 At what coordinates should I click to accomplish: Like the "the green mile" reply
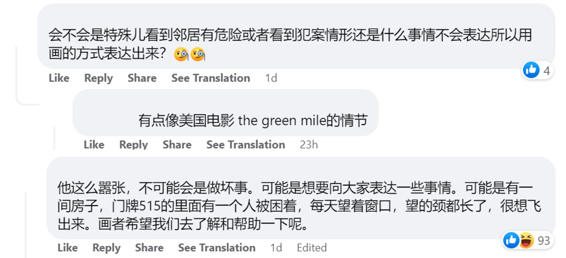pyautogui.click(x=94, y=145)
